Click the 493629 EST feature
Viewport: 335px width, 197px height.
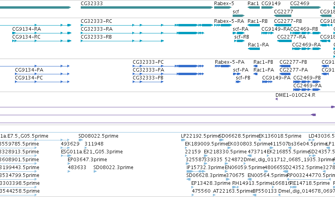(x=65, y=148)
